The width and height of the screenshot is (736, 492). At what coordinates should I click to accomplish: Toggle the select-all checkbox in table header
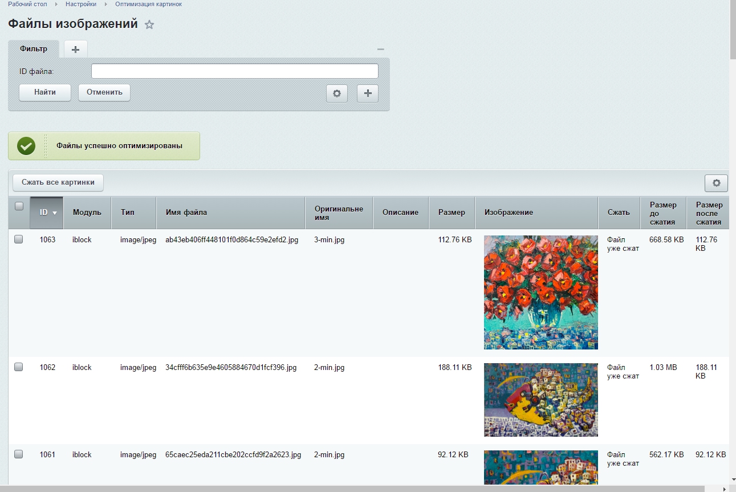pos(19,206)
